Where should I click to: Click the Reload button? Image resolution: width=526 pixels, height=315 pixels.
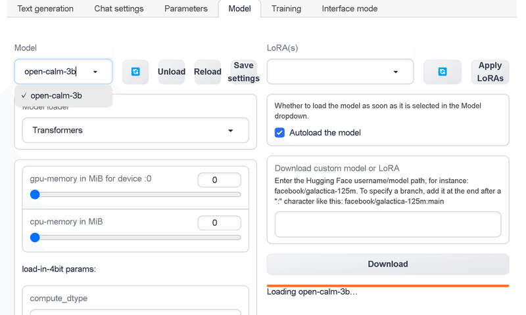coord(207,72)
